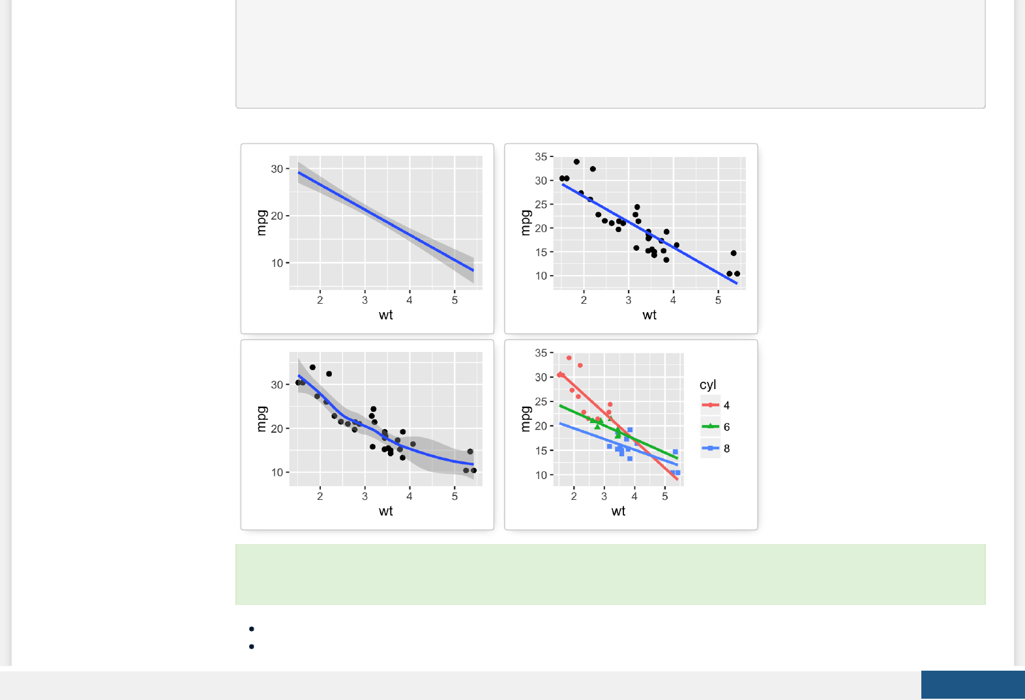Click the gray code block above the plots
The height and width of the screenshot is (700, 1025).
[x=610, y=53]
